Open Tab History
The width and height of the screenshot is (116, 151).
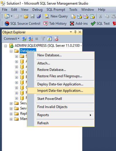click(55, 24)
